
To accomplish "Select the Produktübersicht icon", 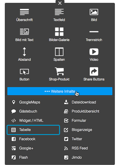I will pos(66,111).
